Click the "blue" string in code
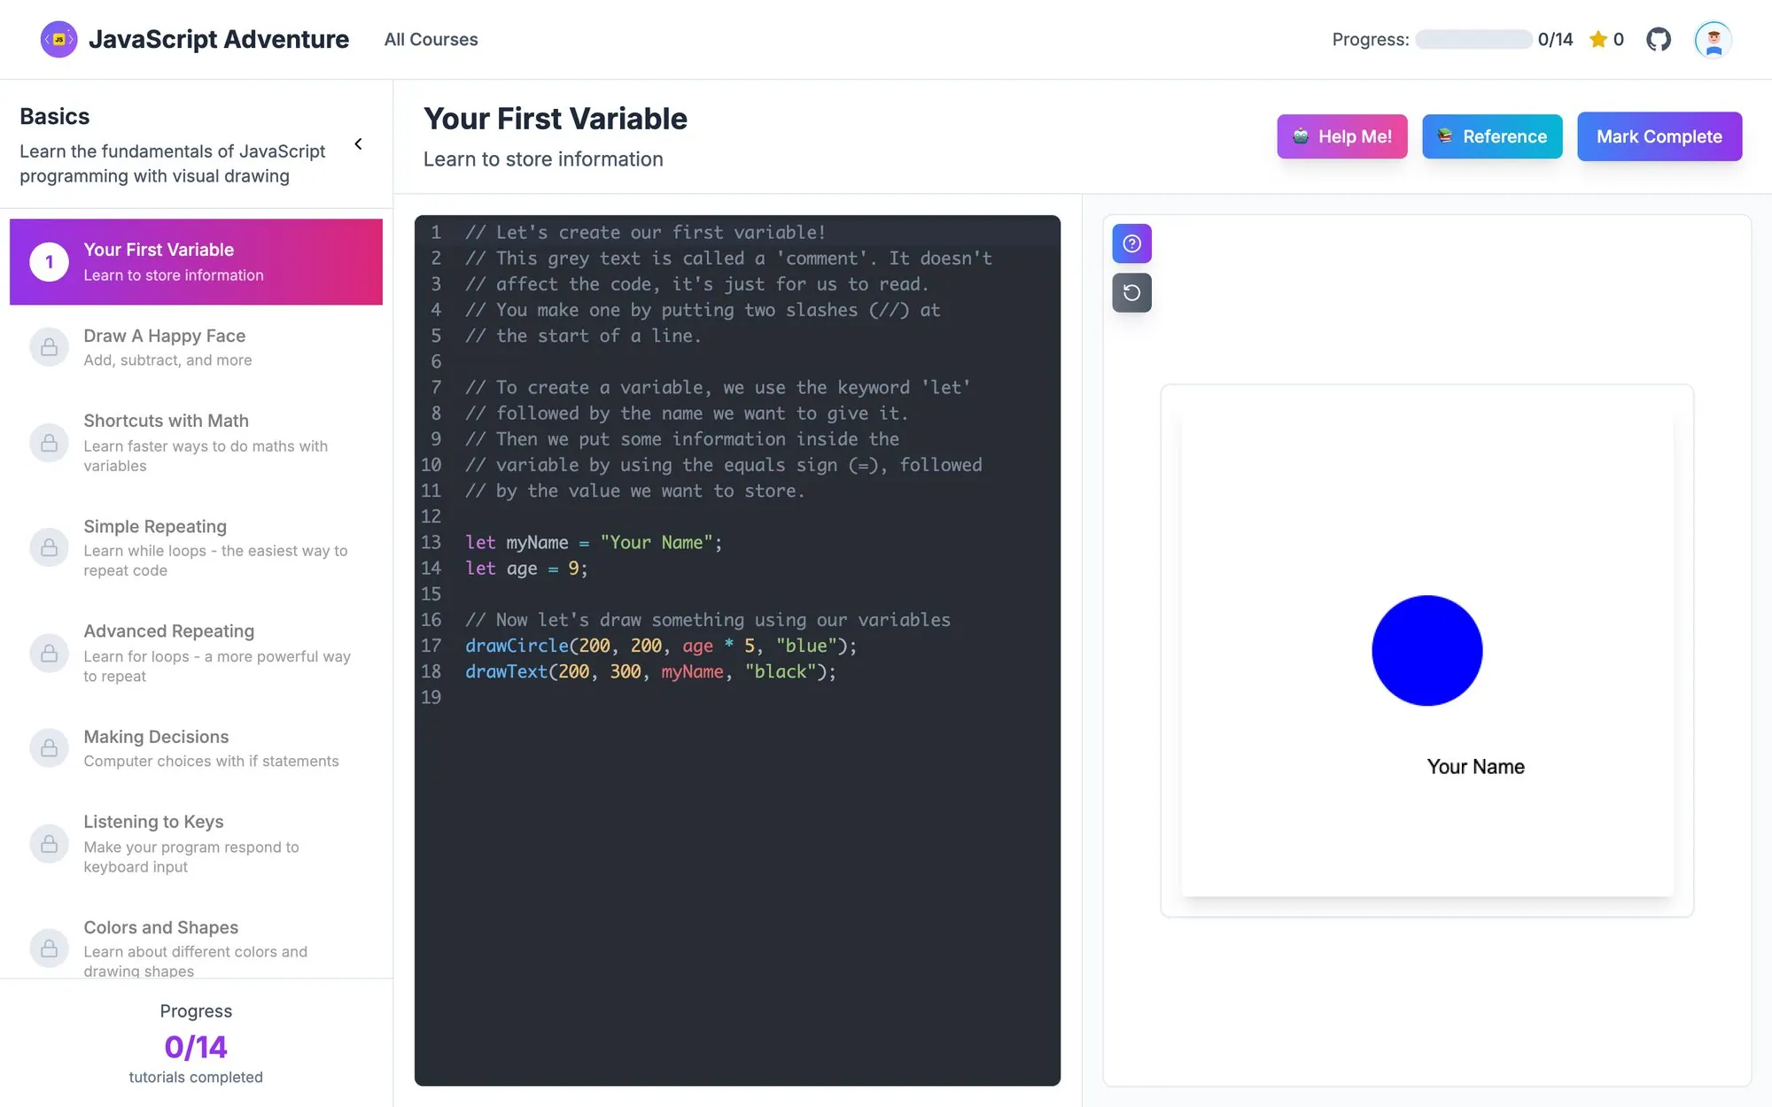Viewport: 1772px width, 1107px height. (x=806, y=646)
